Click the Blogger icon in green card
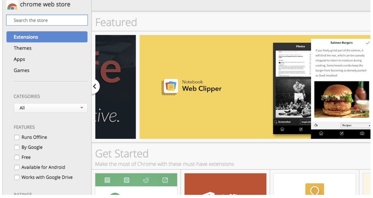This screenshot has height=198, width=373. 165,180
